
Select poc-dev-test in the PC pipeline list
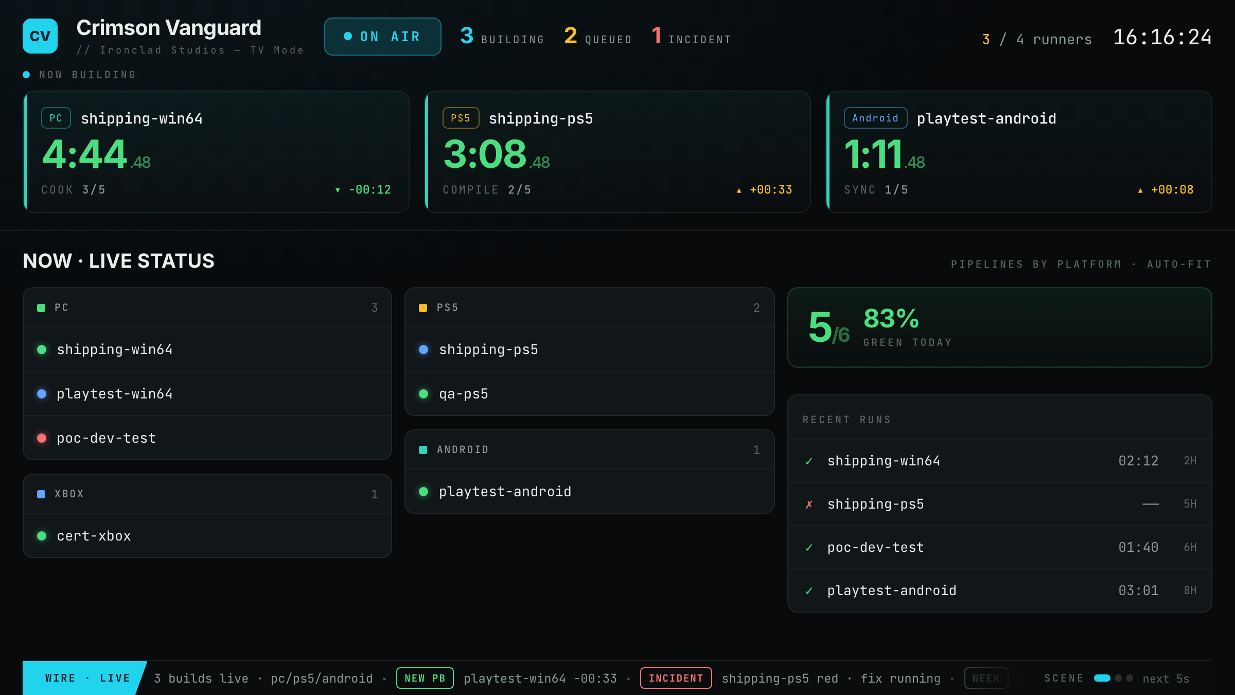pos(207,438)
